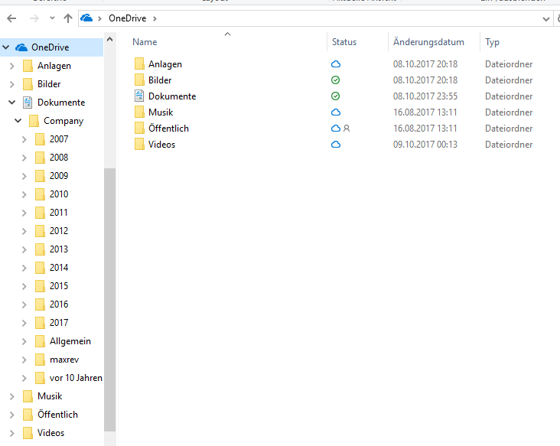Select Musik in the navigation tree
Image resolution: width=560 pixels, height=446 pixels.
(x=50, y=396)
